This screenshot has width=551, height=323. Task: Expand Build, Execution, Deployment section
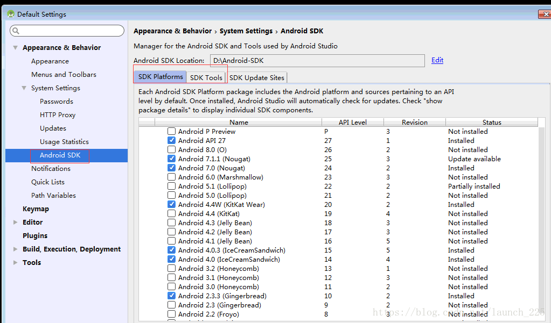coord(15,249)
